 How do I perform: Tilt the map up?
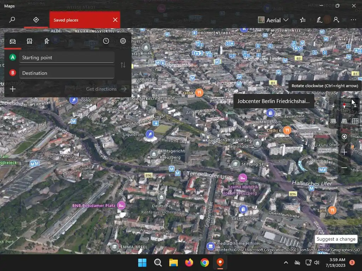(344, 121)
